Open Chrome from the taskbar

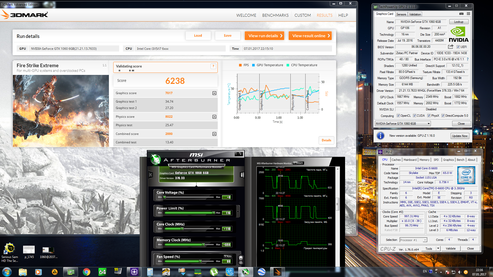(x=87, y=272)
